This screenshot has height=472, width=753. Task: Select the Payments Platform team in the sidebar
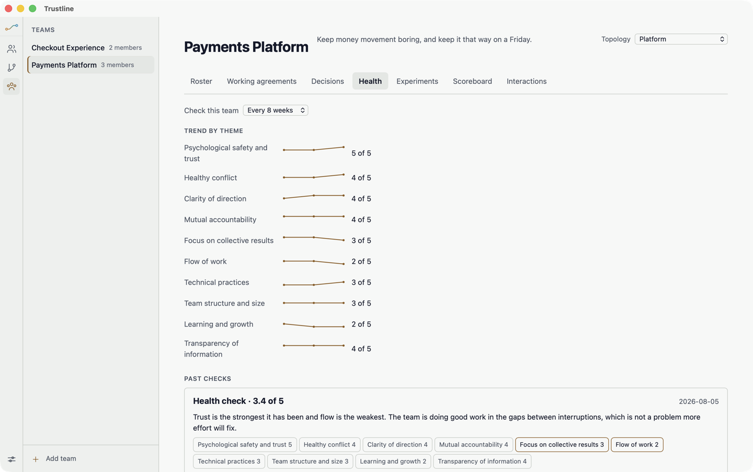coord(90,65)
